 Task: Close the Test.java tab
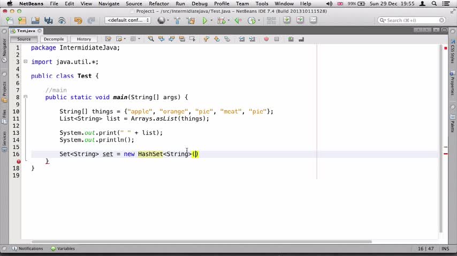(x=40, y=30)
